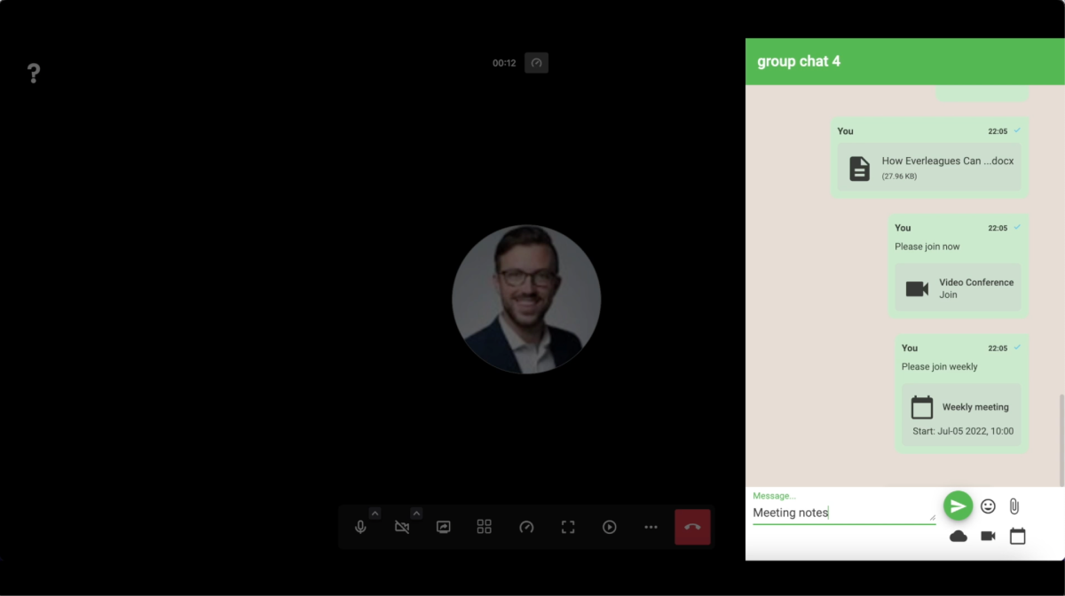Join the Video Conference from the message
Screen dimensions: 1065x596
pos(958,287)
